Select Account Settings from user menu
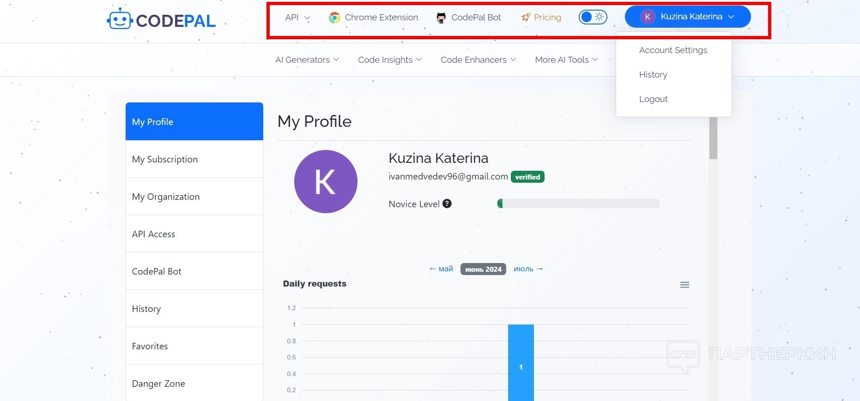Image resolution: width=860 pixels, height=401 pixels. pos(673,50)
